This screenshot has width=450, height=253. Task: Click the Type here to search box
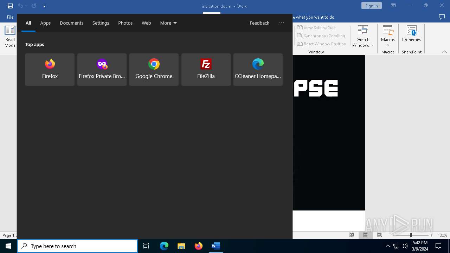click(x=77, y=246)
